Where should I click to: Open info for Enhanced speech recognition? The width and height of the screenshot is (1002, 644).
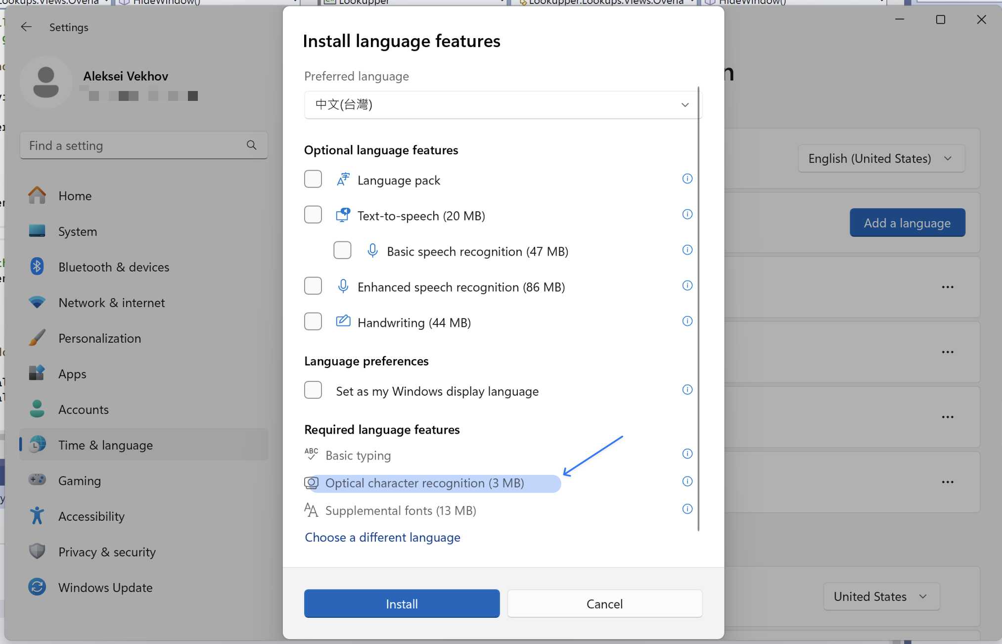[687, 285]
